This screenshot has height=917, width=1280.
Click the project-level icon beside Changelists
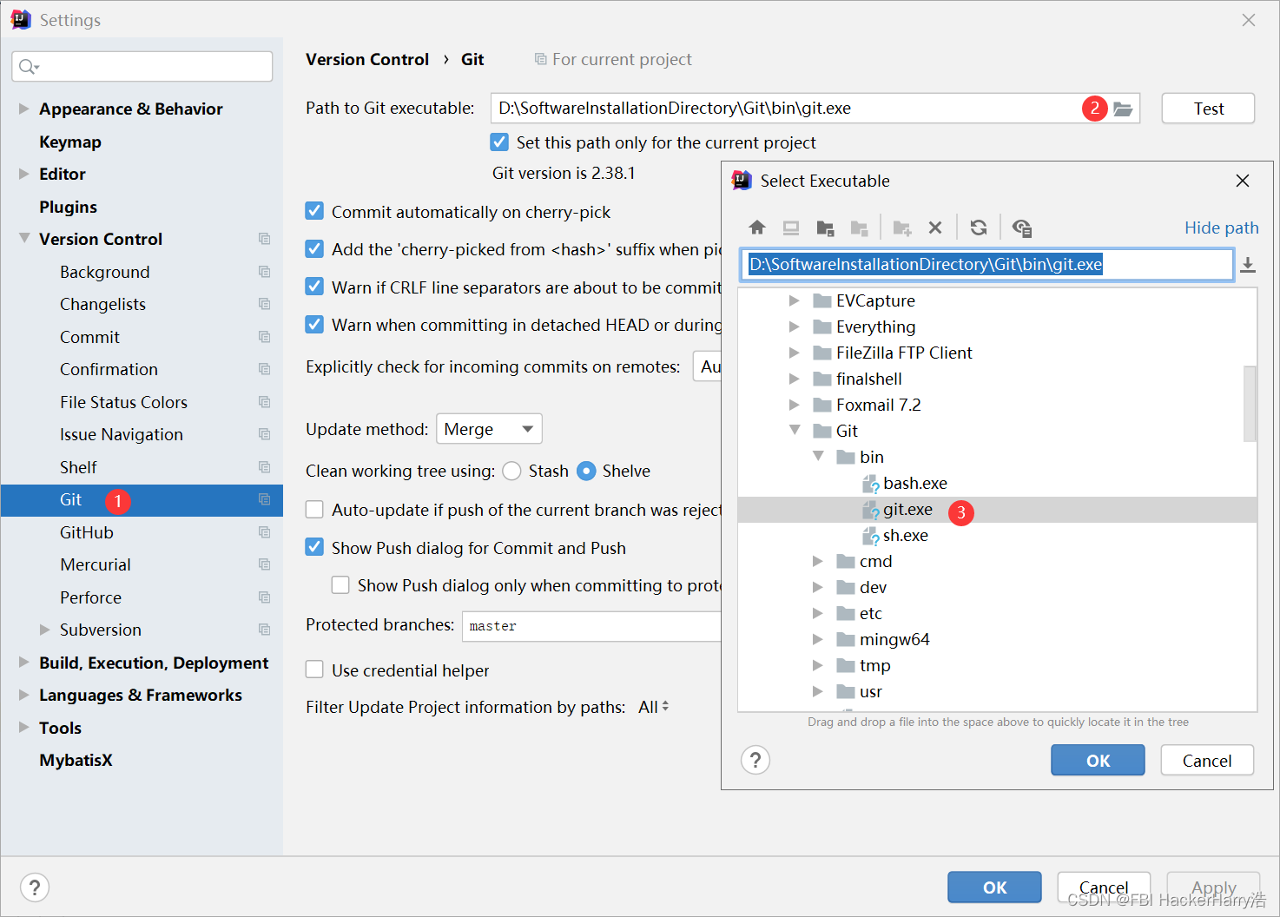click(265, 304)
